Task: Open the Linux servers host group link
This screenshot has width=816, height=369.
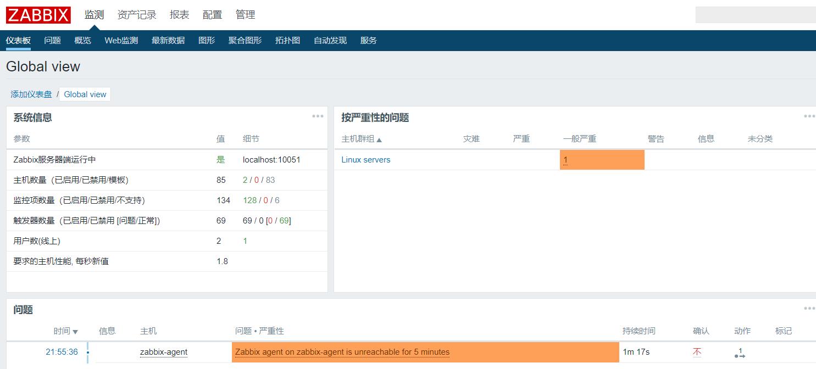Action: tap(366, 160)
